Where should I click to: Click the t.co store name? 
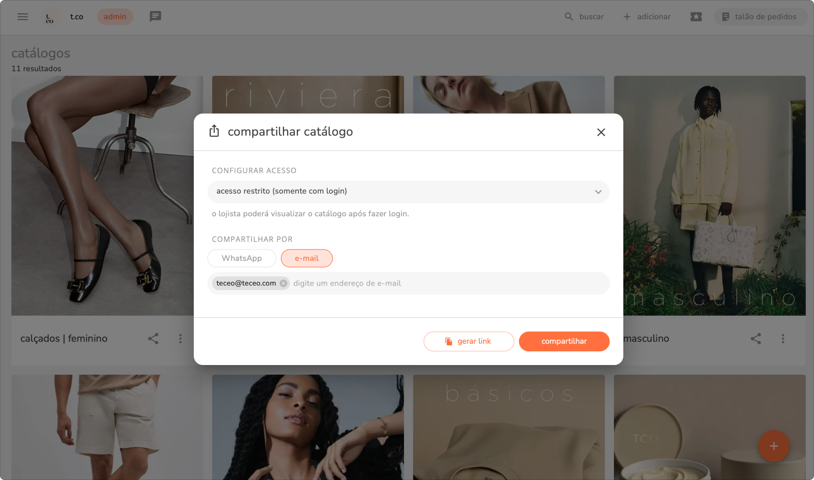[x=77, y=17]
